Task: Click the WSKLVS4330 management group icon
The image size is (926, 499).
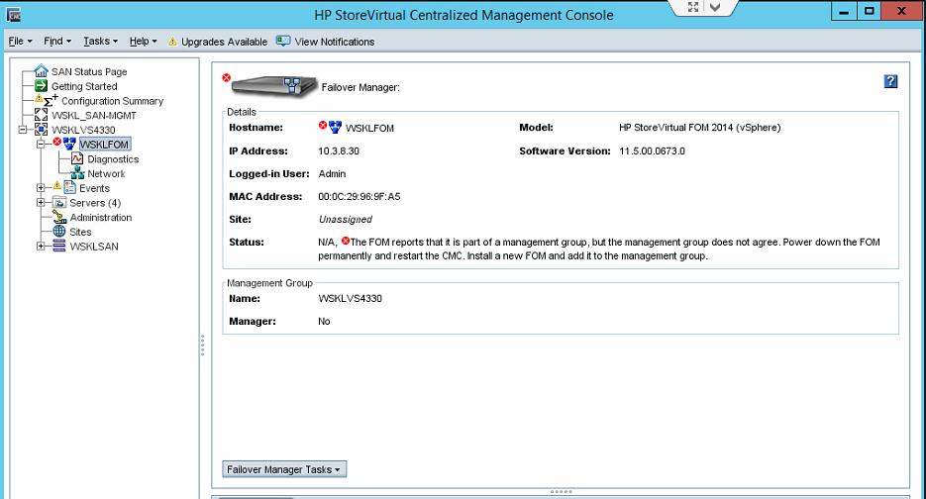Action: 41,130
